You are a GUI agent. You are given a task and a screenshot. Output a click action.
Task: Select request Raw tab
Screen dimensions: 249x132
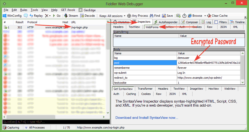209,27
